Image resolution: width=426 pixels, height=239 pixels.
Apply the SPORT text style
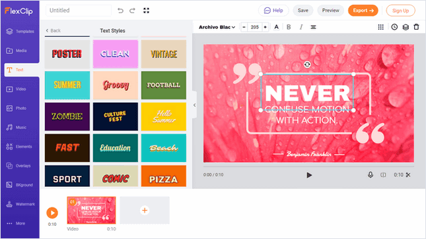67,176
